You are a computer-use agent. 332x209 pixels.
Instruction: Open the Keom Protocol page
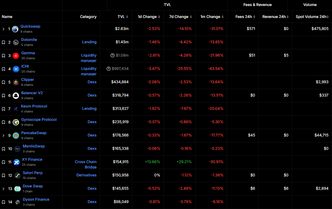coord(34,106)
